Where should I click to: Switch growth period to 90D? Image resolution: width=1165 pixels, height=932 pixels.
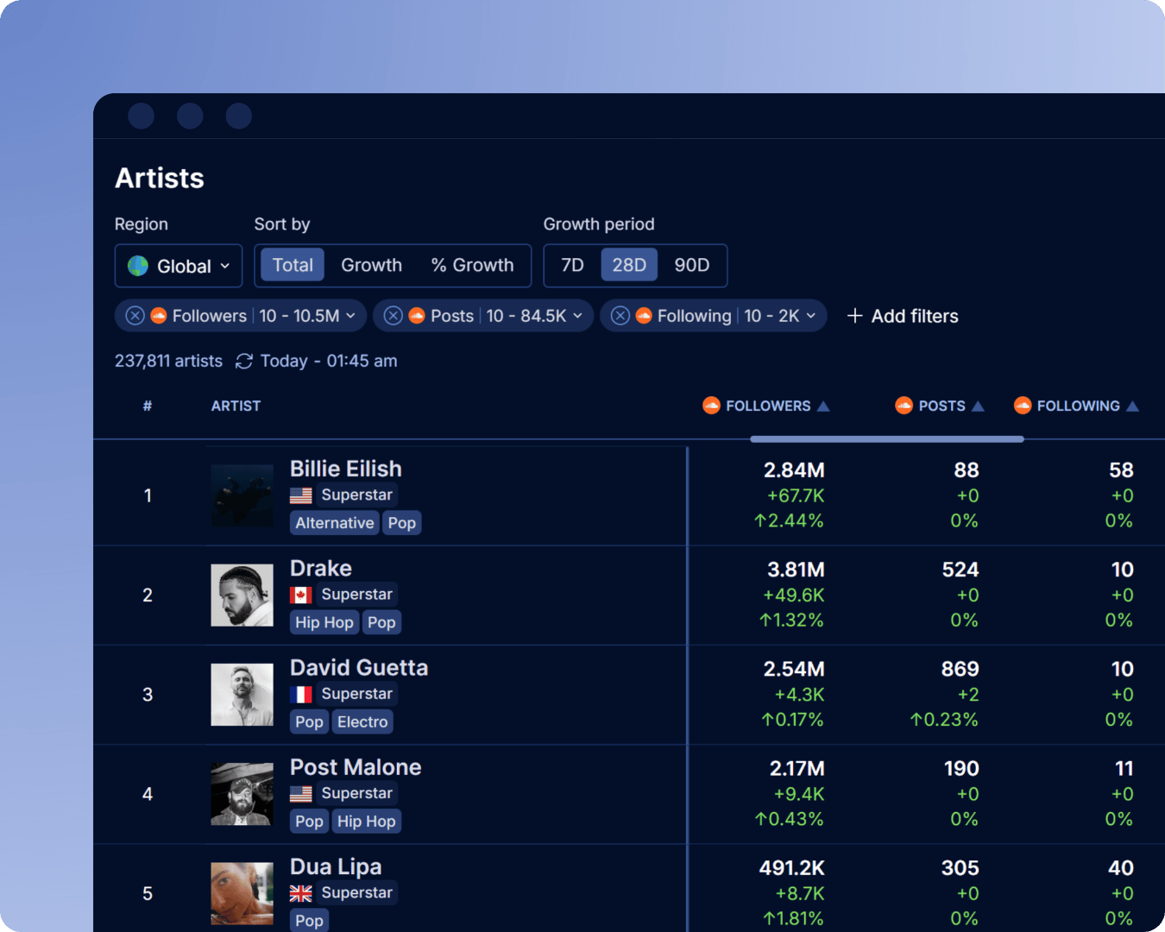[691, 265]
